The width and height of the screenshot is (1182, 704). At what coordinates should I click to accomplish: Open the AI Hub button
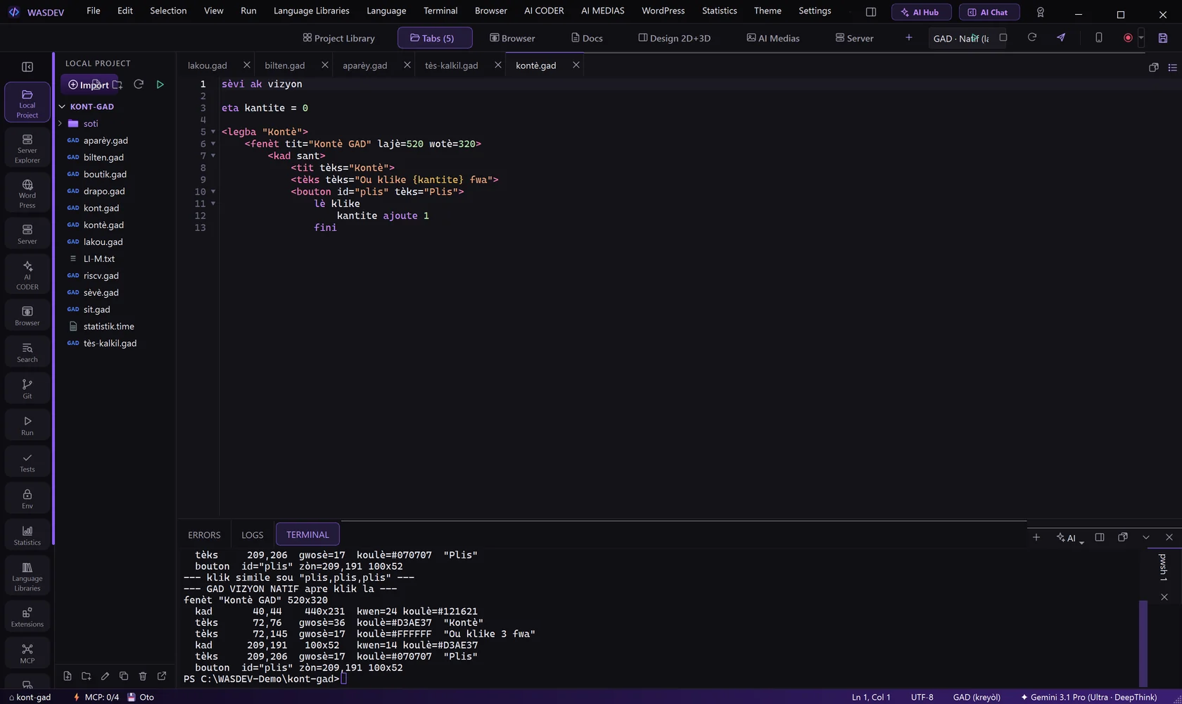tap(921, 12)
